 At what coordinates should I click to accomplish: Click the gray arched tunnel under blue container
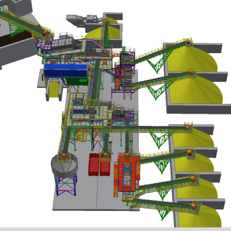(x=54, y=90)
